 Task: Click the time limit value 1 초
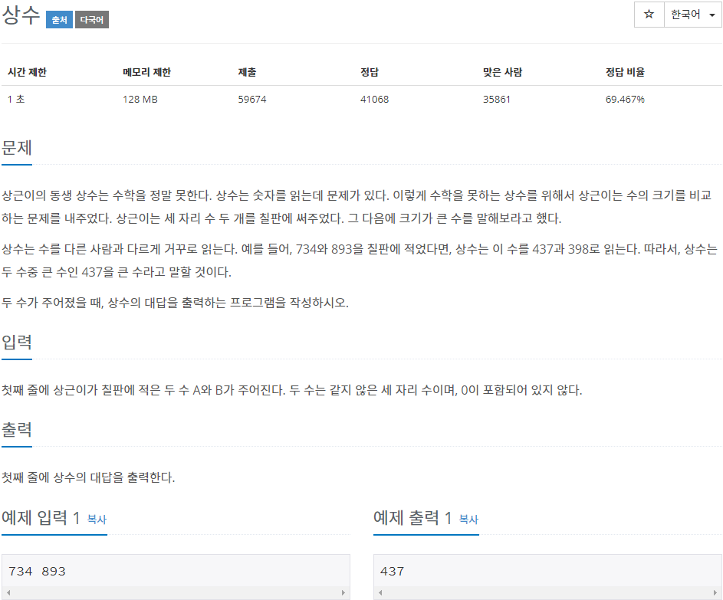16,99
